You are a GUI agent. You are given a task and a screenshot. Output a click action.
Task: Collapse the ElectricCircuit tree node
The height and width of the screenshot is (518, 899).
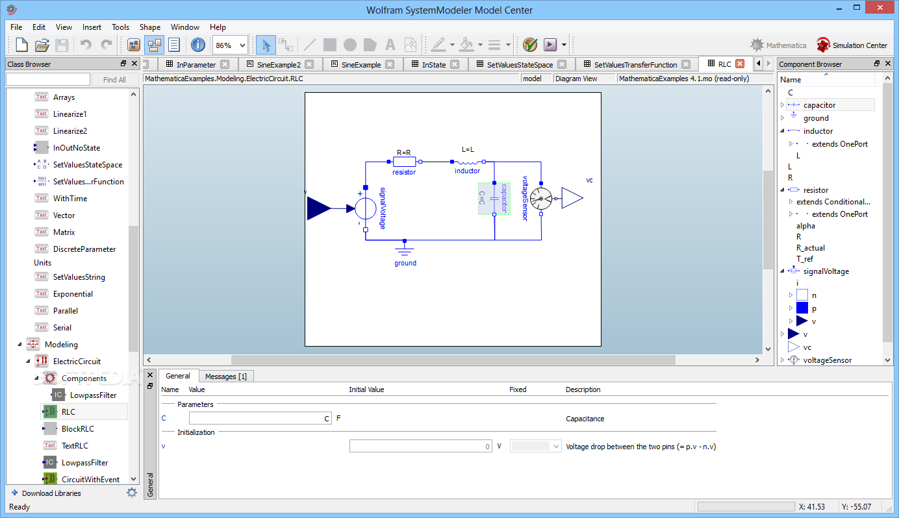tap(28, 362)
